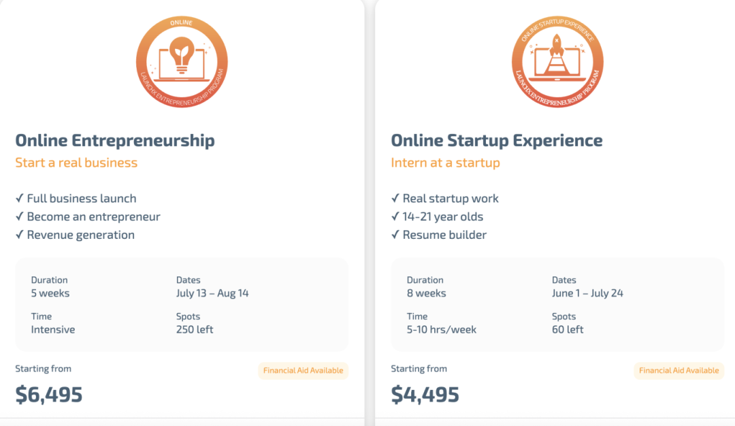
Task: Click the $6,495 price
Action: (x=49, y=394)
